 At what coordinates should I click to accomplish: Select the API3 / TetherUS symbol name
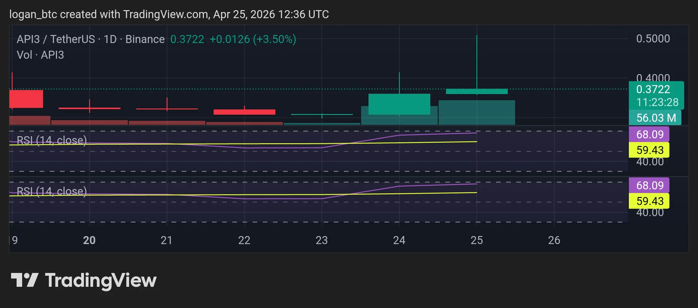[x=56, y=39]
